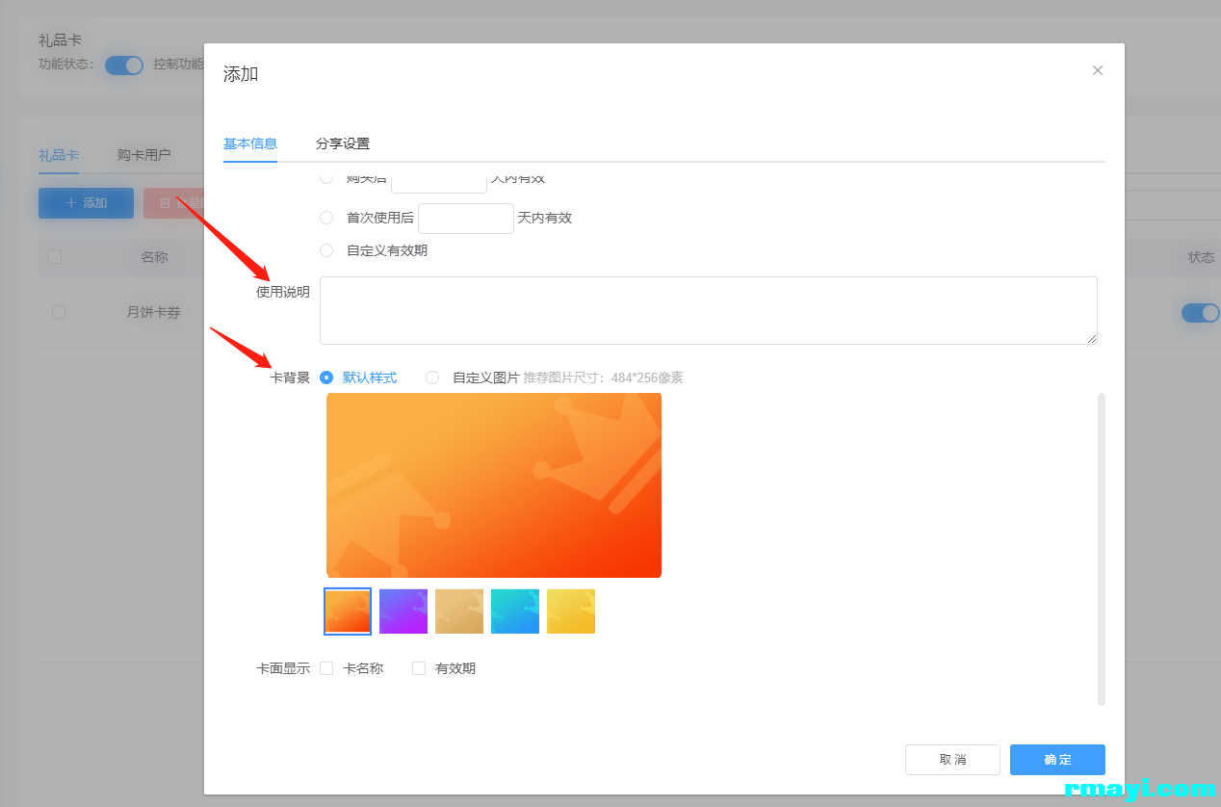Open the 购卡用户 tab in background page
The image size is (1221, 807).
click(x=144, y=155)
